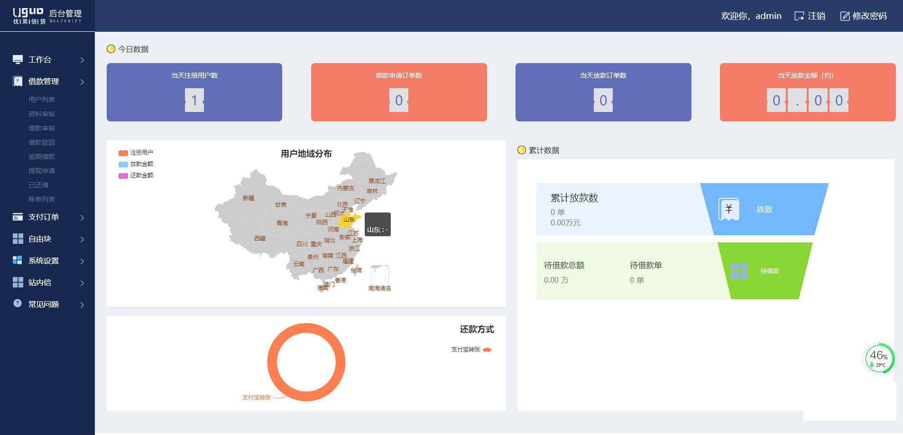The width and height of the screenshot is (903, 435).
Task: Open 用户列表 submenu item
Action: [42, 100]
